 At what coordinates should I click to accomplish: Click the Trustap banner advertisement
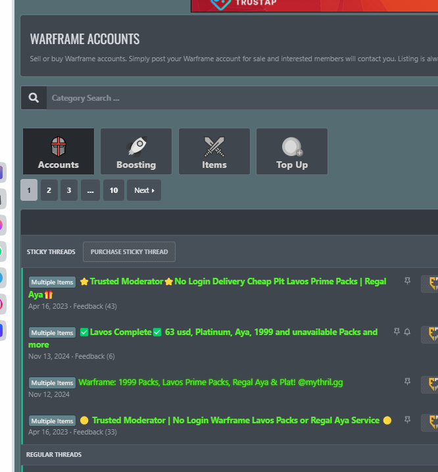pos(314,6)
